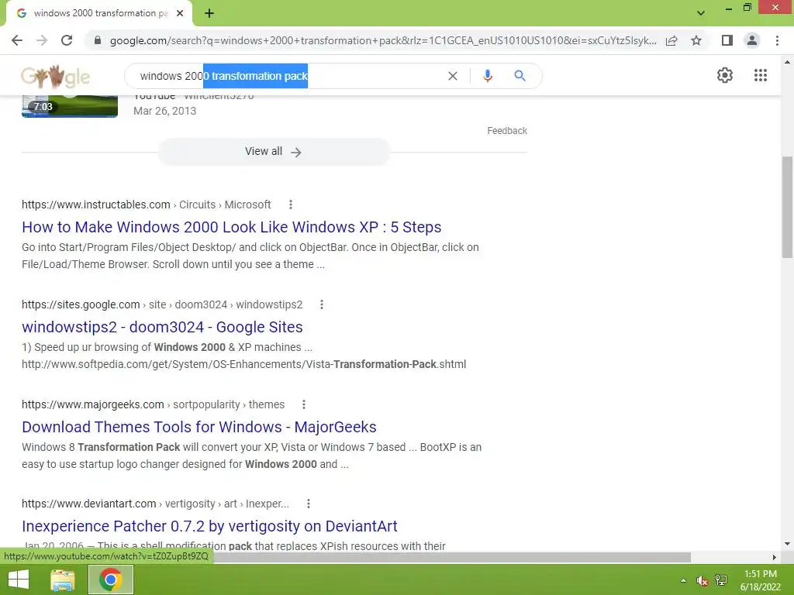Click the network tray icon
Screen dimensions: 794x595
click(721, 580)
